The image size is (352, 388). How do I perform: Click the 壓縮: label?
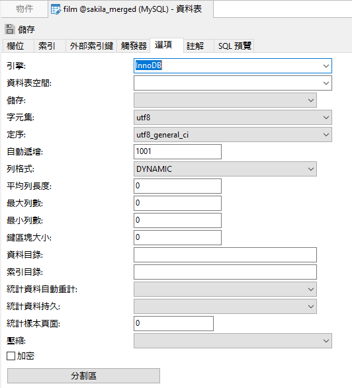[16, 340]
